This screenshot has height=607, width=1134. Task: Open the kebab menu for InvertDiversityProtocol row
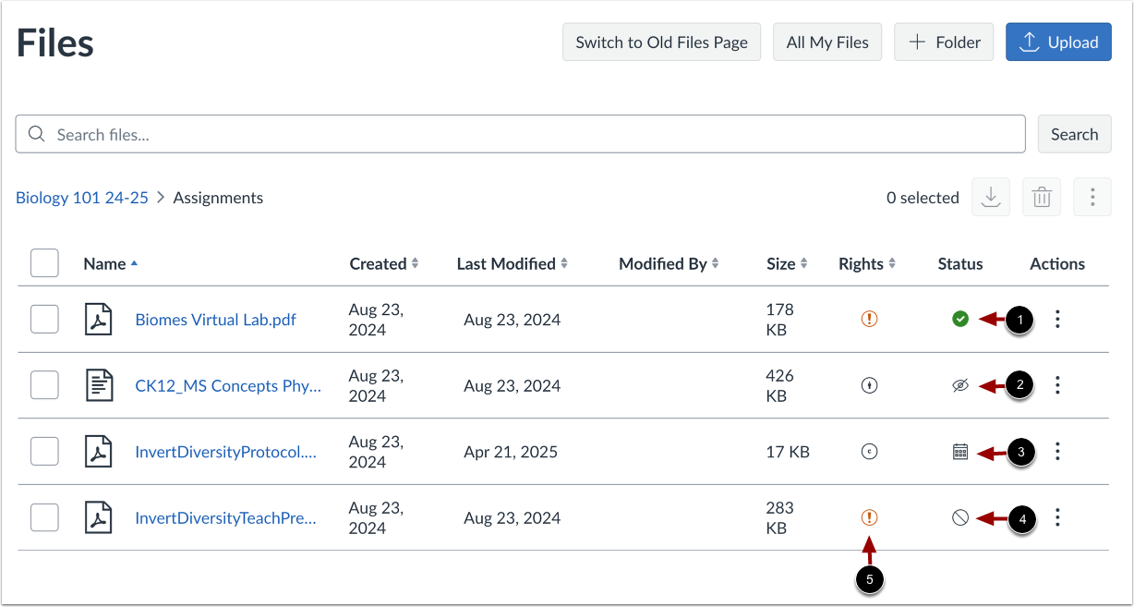click(1057, 451)
